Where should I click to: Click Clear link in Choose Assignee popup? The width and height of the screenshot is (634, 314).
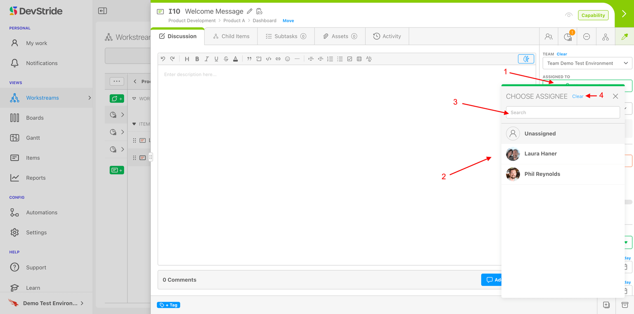point(577,96)
